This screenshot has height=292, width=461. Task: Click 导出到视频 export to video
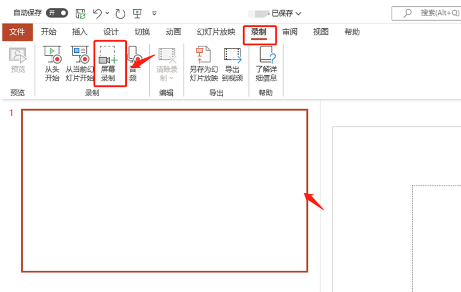click(232, 64)
